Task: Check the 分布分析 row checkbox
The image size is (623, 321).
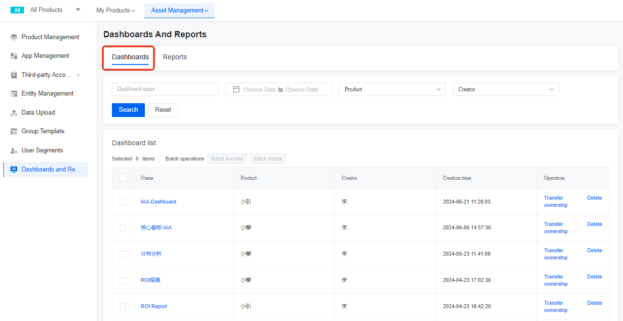Action: pyautogui.click(x=123, y=254)
